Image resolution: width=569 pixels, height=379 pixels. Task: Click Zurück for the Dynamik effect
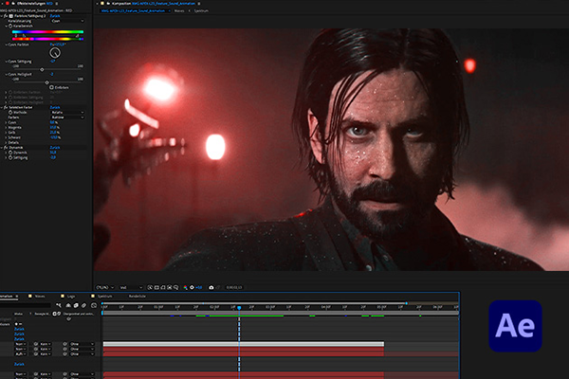(x=55, y=148)
